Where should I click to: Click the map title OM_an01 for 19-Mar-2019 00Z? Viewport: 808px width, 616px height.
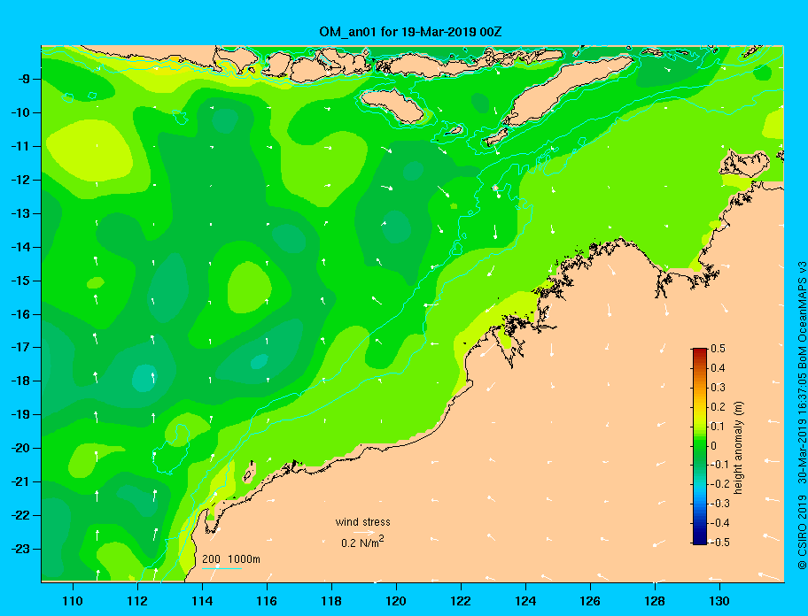click(x=410, y=32)
